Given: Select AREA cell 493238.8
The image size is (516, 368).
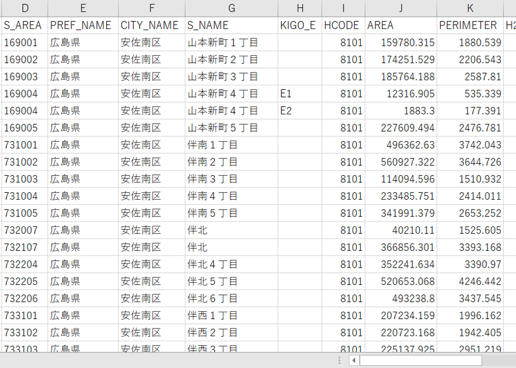Looking at the screenshot, I should (x=401, y=299).
